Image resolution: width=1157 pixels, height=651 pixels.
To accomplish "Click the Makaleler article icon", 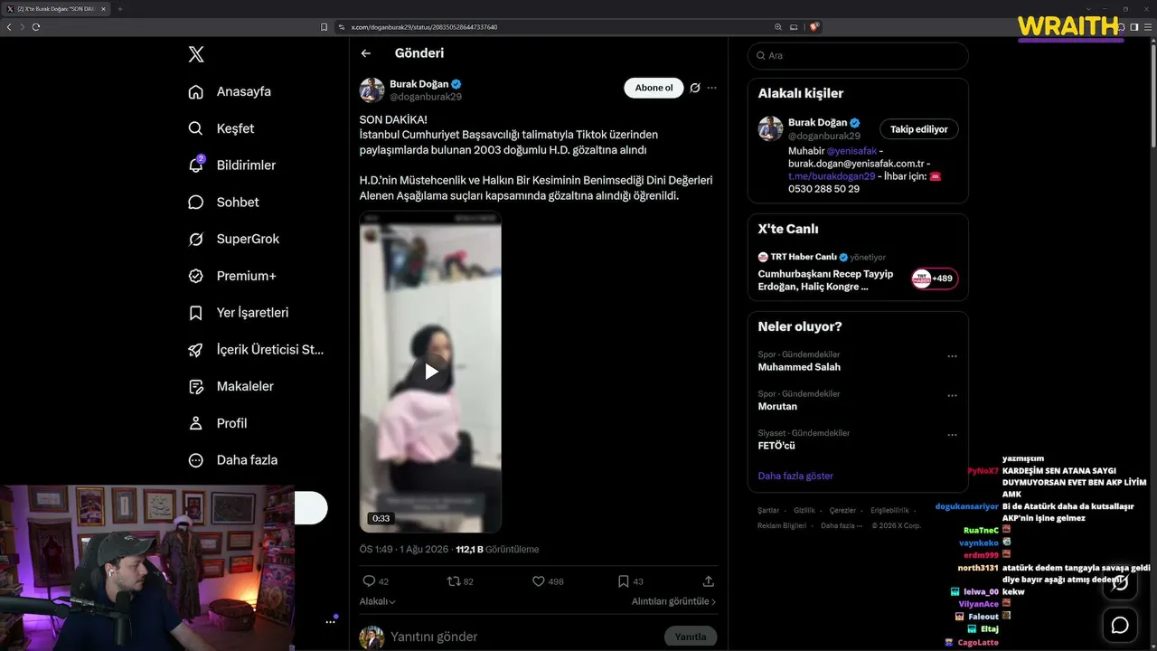I will pyautogui.click(x=195, y=387).
